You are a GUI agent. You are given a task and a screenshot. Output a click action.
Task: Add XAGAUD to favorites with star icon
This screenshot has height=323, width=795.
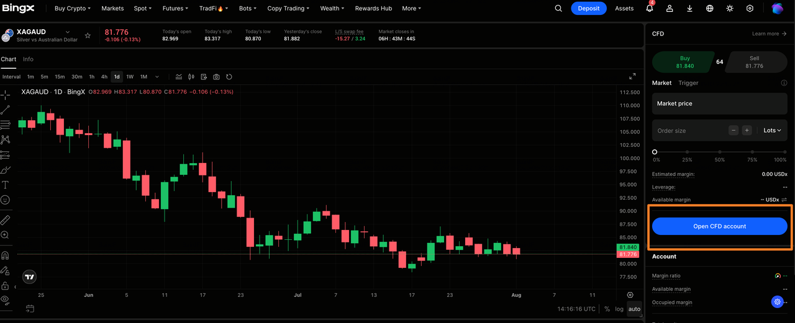pyautogui.click(x=88, y=36)
